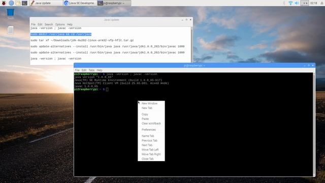Open the Bluetooth tray icon
325x183 pixels.
pos(284,3)
